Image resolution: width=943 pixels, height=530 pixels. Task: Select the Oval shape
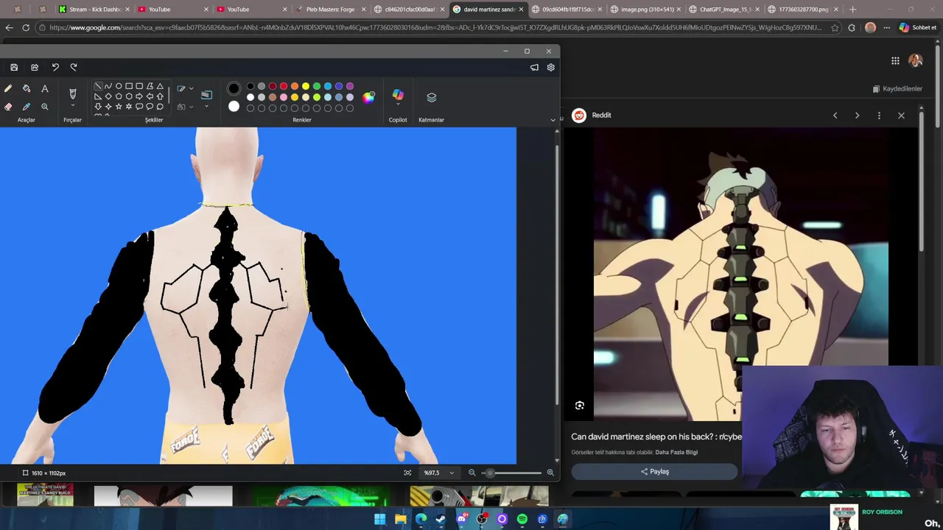[119, 86]
